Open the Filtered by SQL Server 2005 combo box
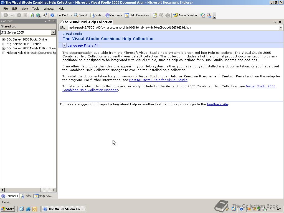The image size is (284, 213). point(28,32)
